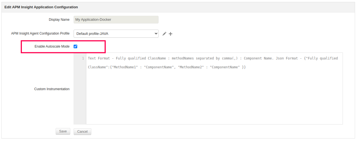Untick the Enable Autoscale Mode checkbox
Viewport: 357px width, 164px height.
click(75, 46)
